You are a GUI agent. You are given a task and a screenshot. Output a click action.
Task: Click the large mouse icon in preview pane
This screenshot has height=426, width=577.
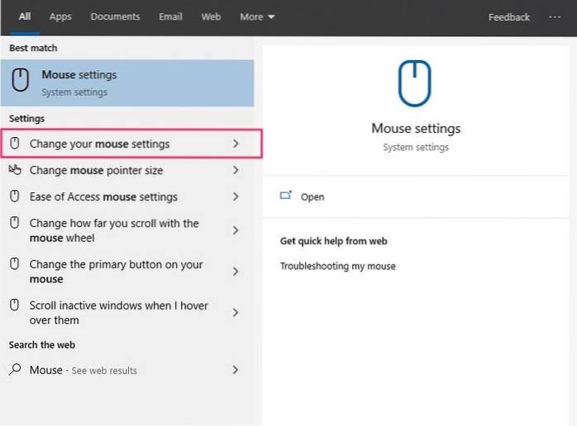pyautogui.click(x=416, y=83)
